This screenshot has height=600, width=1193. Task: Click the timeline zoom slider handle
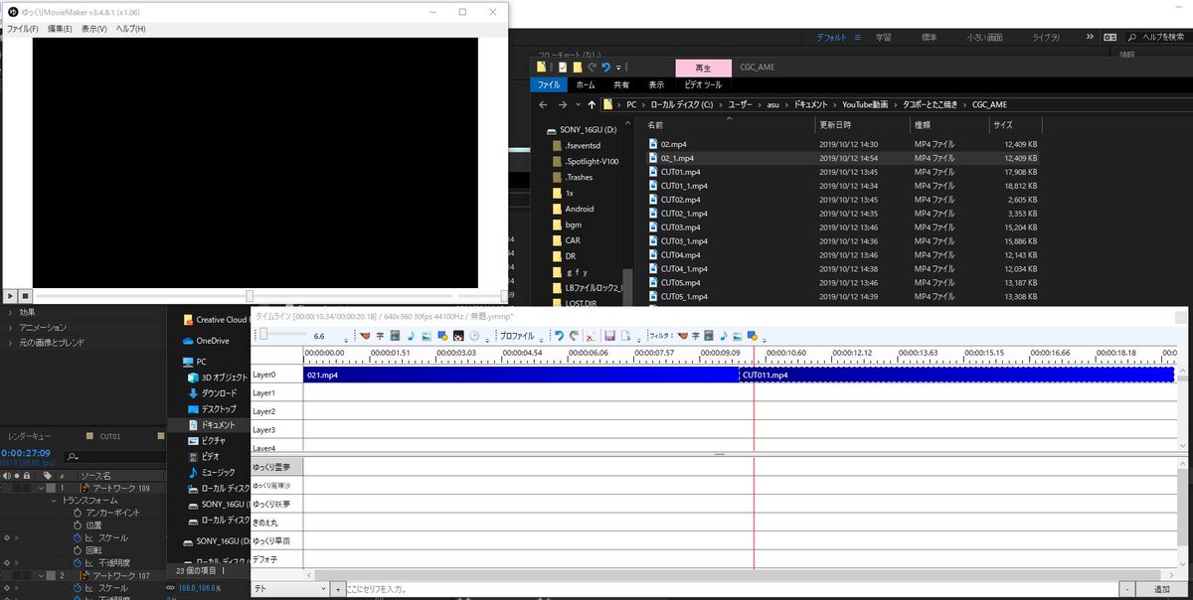point(263,335)
